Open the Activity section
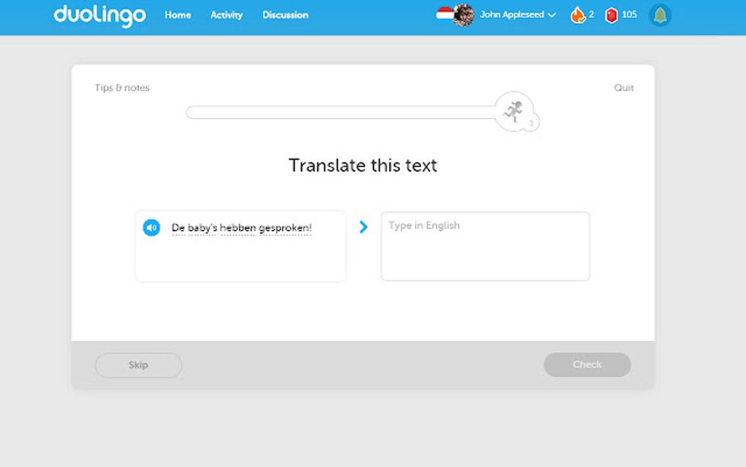 coord(226,15)
